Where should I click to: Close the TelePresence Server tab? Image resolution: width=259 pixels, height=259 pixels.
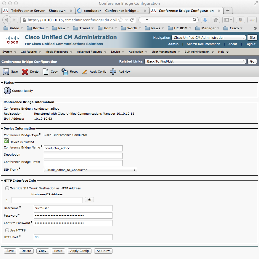[71, 11]
